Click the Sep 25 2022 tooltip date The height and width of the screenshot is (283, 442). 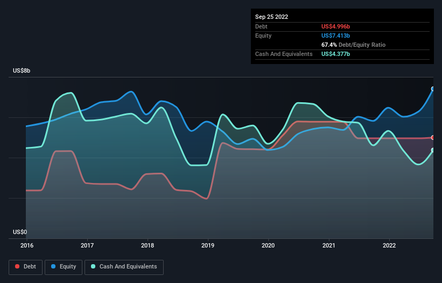271,17
